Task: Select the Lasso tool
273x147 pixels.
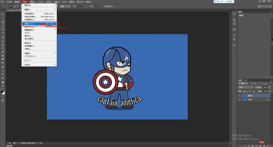Action: (3, 22)
